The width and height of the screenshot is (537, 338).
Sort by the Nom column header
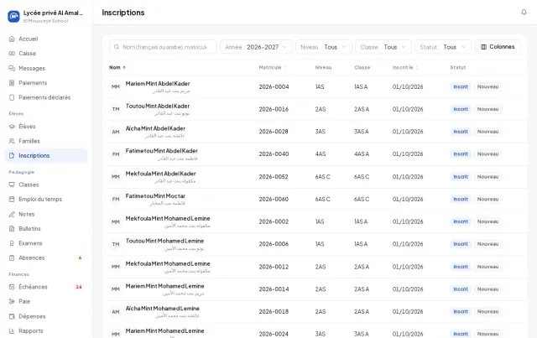(x=117, y=67)
